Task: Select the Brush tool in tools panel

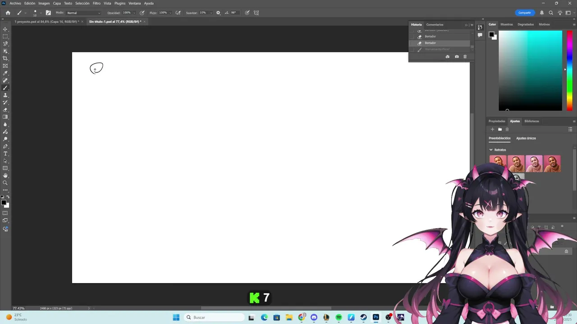Action: 5,88
